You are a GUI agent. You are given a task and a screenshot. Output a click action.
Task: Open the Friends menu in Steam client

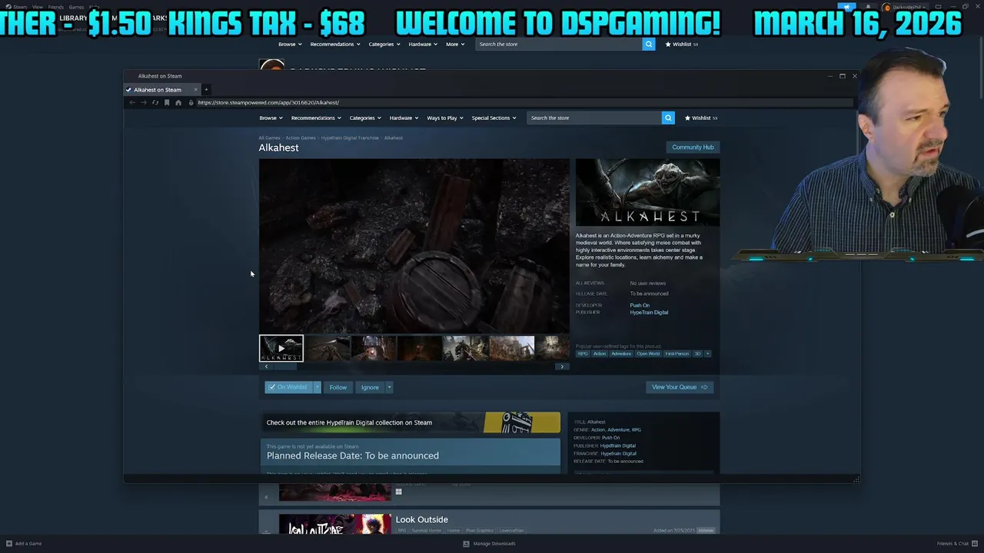pyautogui.click(x=56, y=7)
